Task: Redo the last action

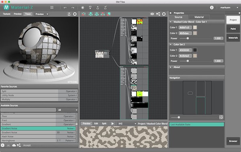Action: [x=73, y=8]
